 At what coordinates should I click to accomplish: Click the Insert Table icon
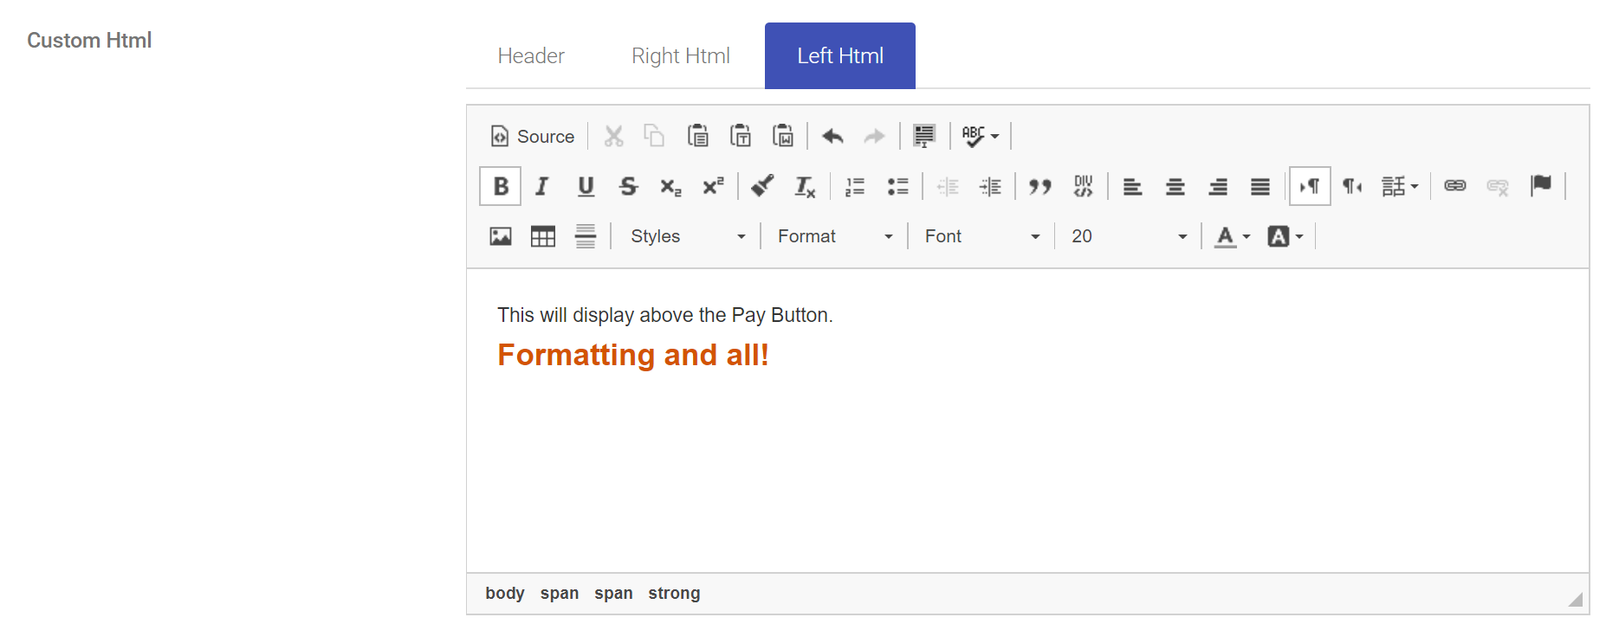click(x=543, y=236)
